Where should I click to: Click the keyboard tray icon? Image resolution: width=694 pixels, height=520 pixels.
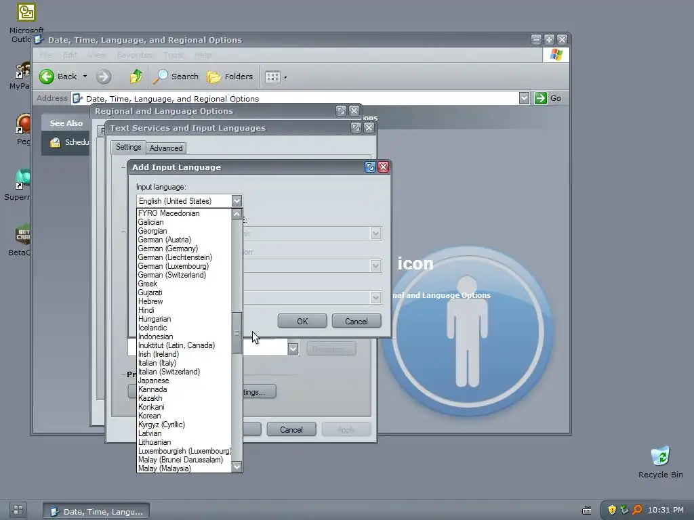tap(586, 511)
